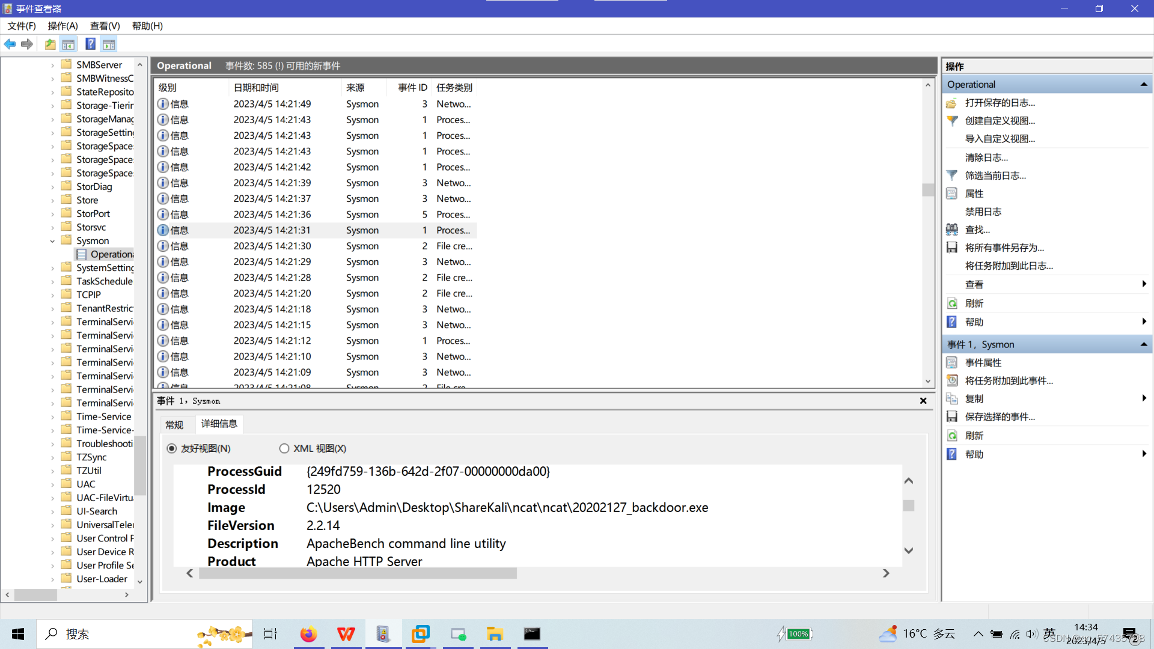
Task: Click the taskbar search box
Action: pyautogui.click(x=144, y=634)
